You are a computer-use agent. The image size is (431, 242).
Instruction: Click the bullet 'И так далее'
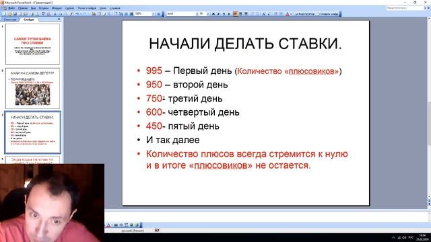click(x=172, y=140)
